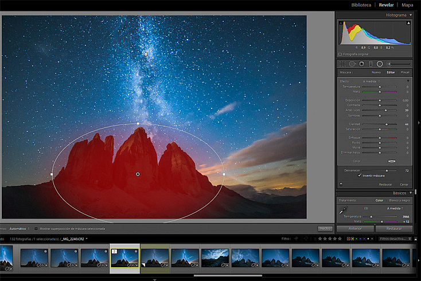Click the filmstrip horizontal scrollbar
Image resolution: width=421 pixels, height=281 pixels.
coord(228,275)
